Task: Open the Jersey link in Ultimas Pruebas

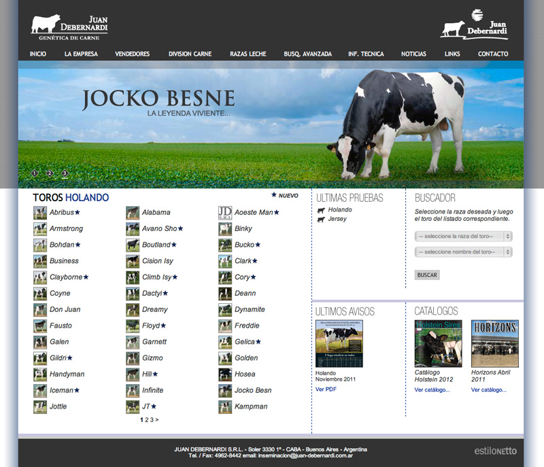Action: [337, 219]
